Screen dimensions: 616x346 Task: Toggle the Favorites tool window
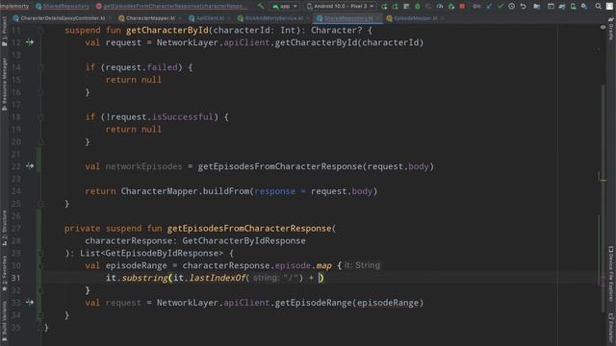[4, 273]
